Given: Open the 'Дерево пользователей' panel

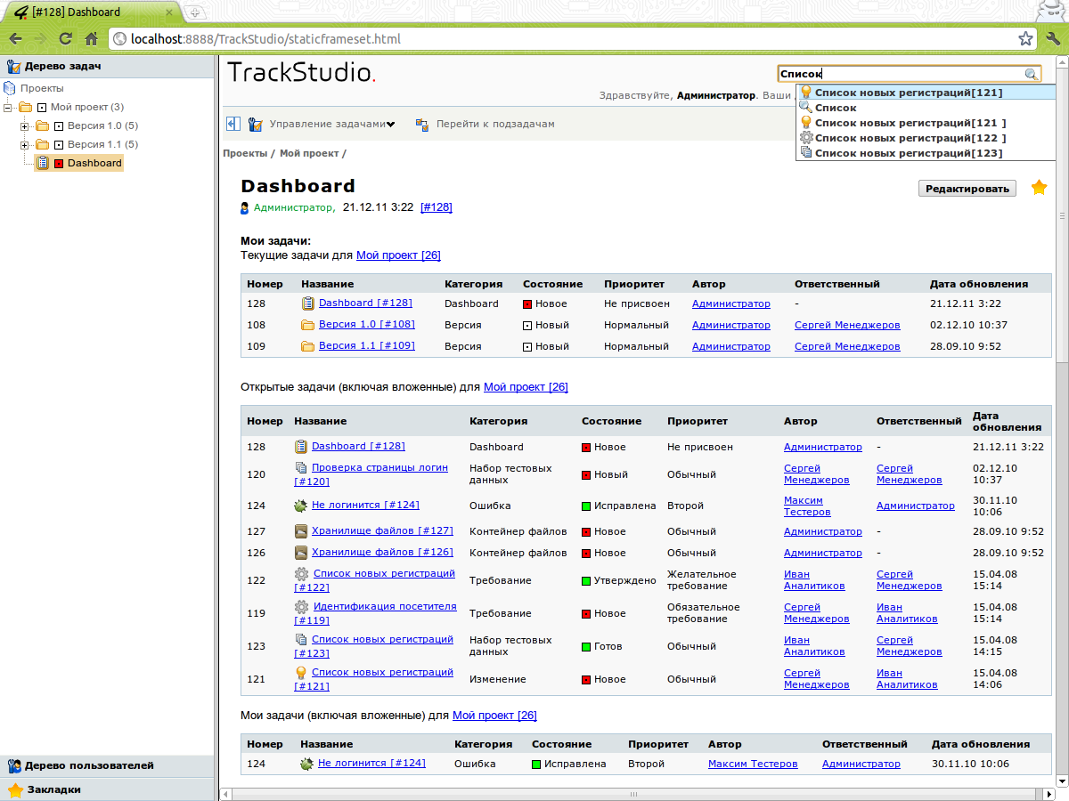Looking at the screenshot, I should [108, 765].
